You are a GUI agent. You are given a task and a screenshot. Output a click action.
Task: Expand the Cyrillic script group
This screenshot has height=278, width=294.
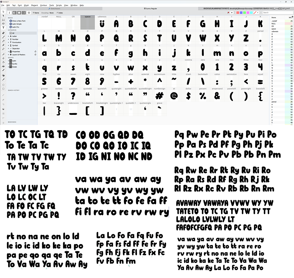coord(9,64)
